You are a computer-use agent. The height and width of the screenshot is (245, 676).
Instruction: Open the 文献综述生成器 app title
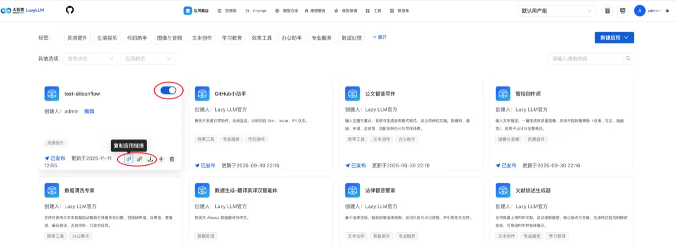(x=533, y=190)
